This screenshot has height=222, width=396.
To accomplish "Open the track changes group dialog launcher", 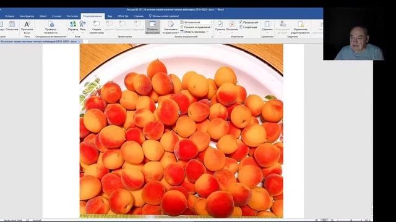I will point(212,37).
